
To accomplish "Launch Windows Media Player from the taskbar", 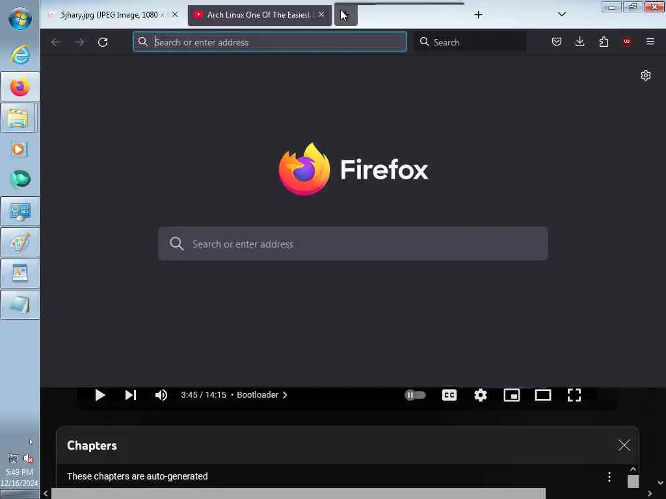I will 19,149.
